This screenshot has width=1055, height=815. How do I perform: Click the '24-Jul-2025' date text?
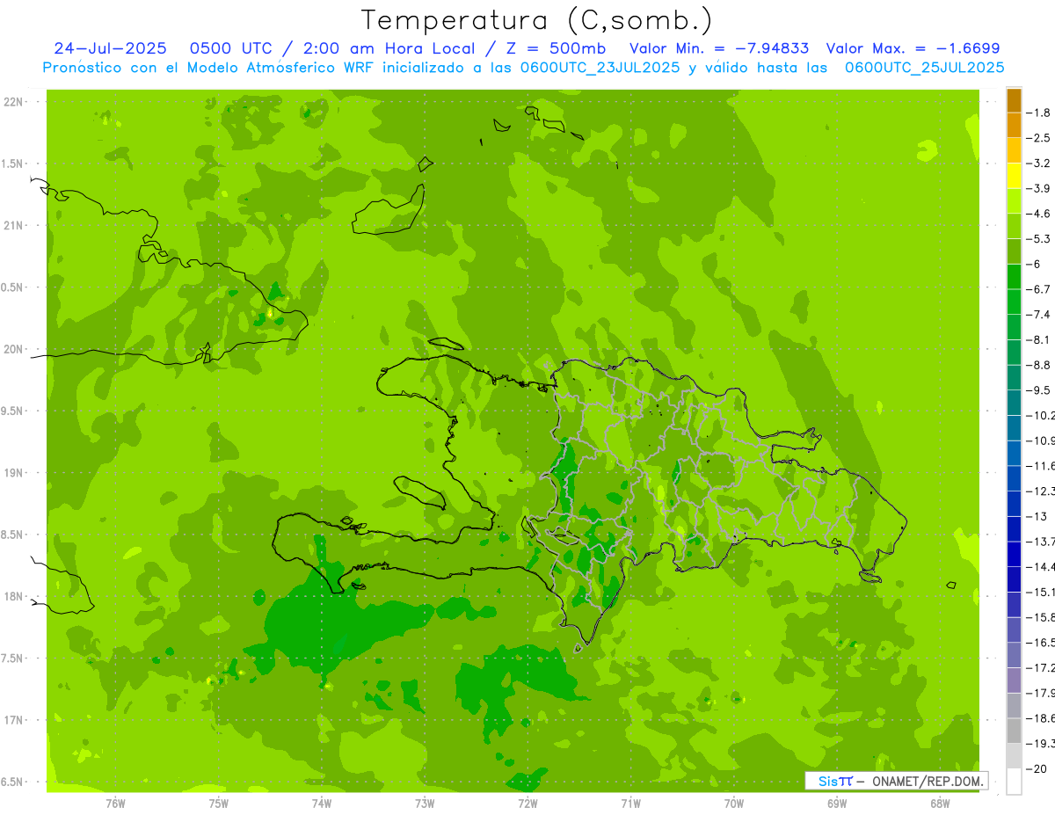(110, 48)
